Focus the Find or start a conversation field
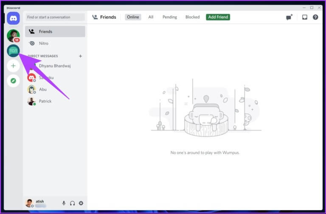The height and width of the screenshot is (214, 326). (x=55, y=17)
